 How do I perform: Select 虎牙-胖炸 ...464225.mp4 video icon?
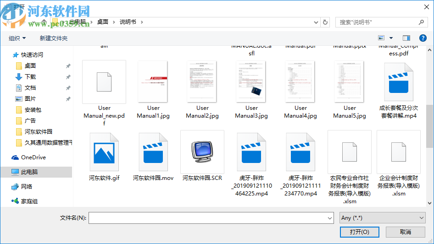251,152
